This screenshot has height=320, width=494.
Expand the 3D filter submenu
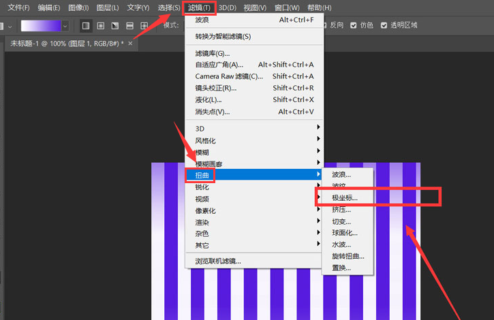coord(254,129)
